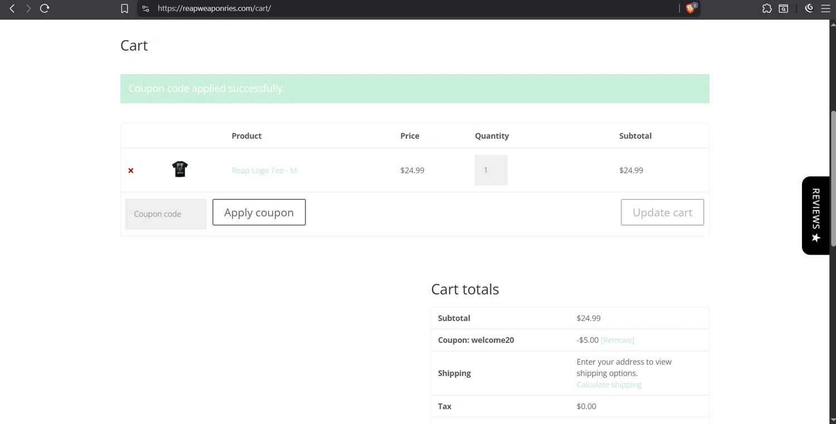Image resolution: width=836 pixels, height=424 pixels.
Task: Open Brave Shields lion icon
Action: 691,8
